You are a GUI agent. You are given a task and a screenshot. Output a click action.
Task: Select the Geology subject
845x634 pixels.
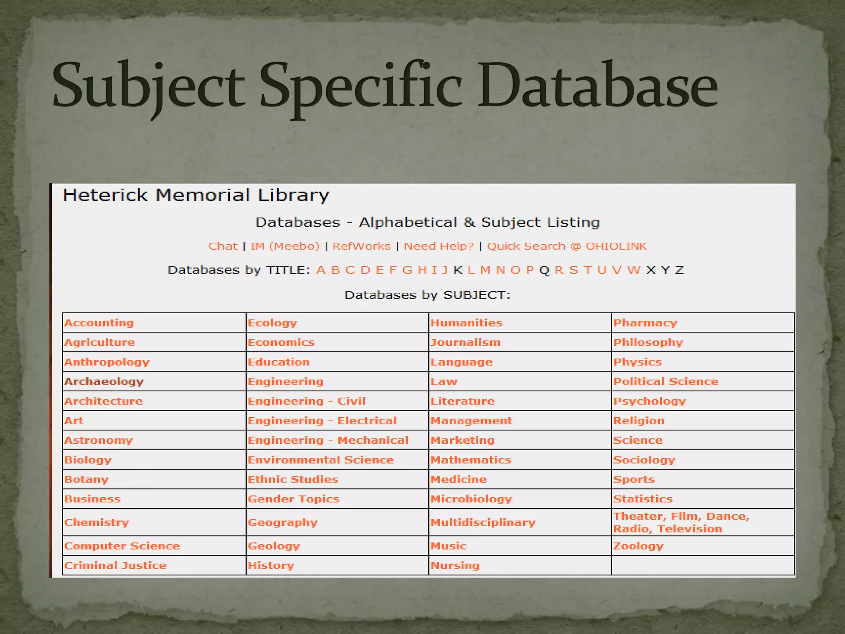click(x=274, y=546)
